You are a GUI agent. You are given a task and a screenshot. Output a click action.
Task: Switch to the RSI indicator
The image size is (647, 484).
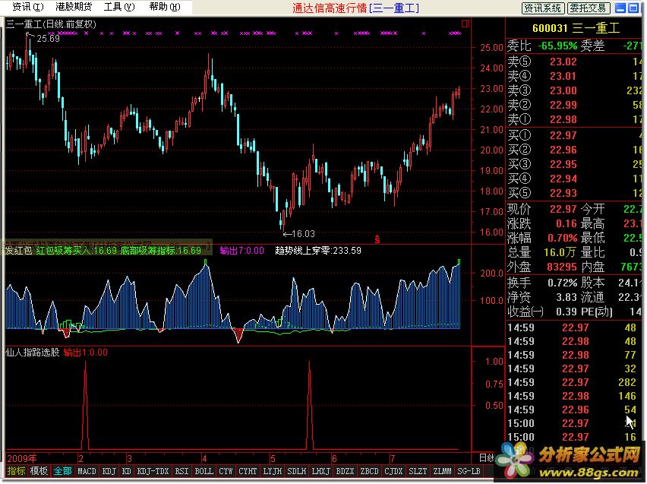pyautogui.click(x=181, y=471)
